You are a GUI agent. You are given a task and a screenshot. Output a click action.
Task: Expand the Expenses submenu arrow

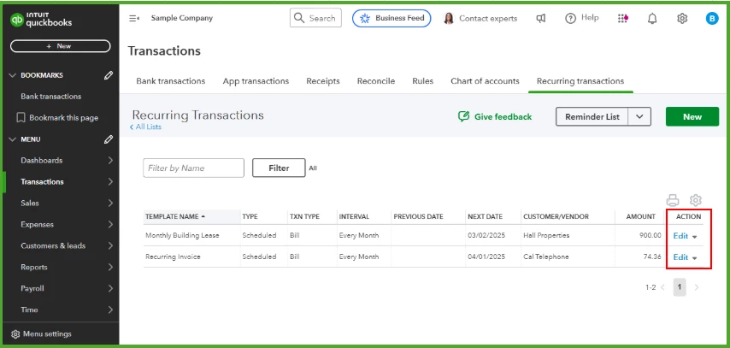click(x=110, y=225)
